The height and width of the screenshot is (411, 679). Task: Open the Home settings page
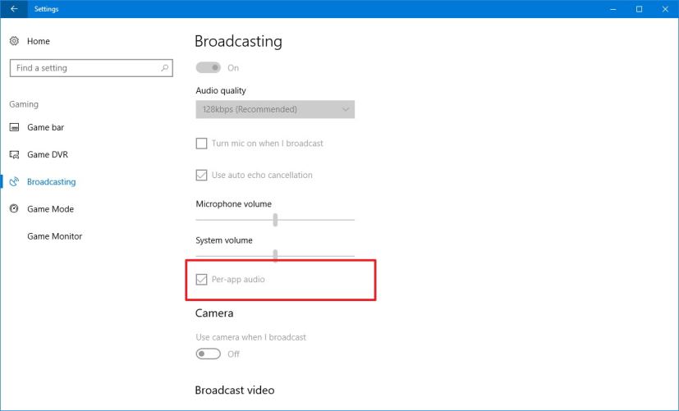click(38, 41)
